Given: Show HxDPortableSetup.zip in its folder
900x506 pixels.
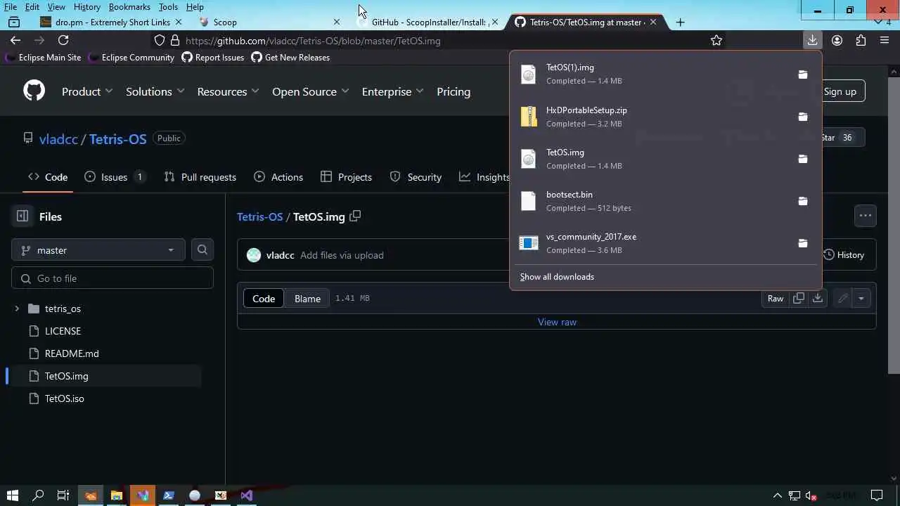Looking at the screenshot, I should (x=802, y=117).
